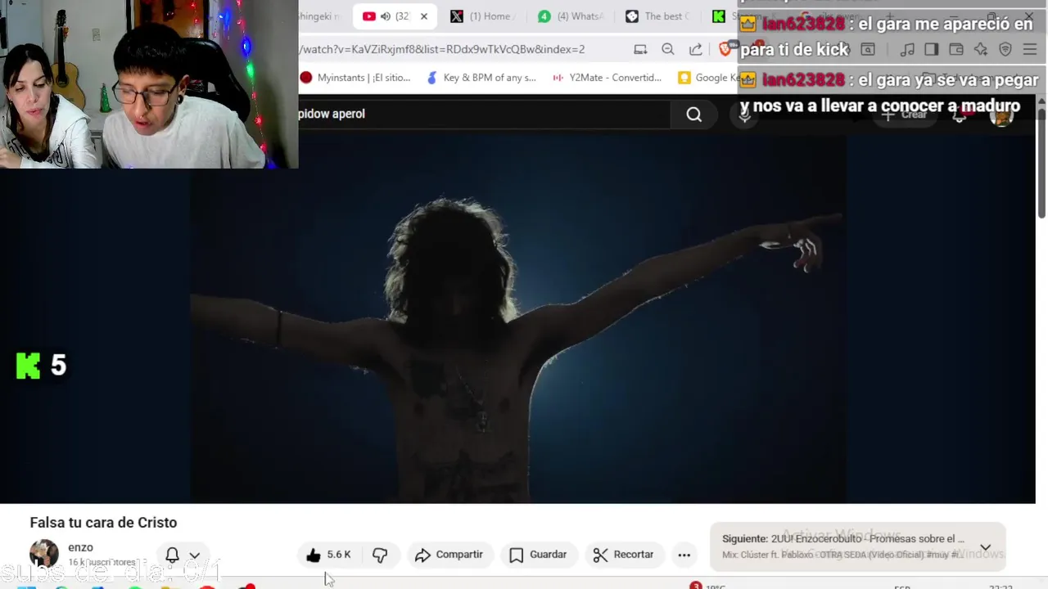Switch to the WhatsApp tab

click(x=571, y=16)
